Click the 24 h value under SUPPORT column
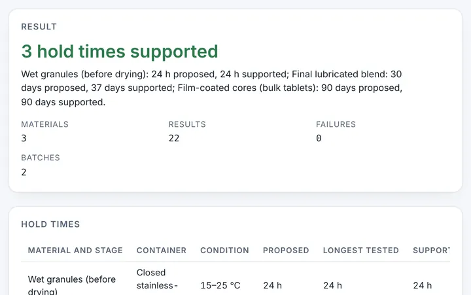Image resolution: width=471 pixels, height=295 pixels. tap(423, 285)
